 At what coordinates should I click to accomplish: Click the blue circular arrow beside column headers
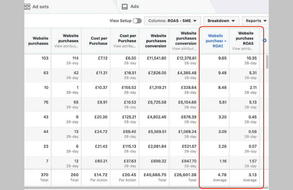coord(264,41)
